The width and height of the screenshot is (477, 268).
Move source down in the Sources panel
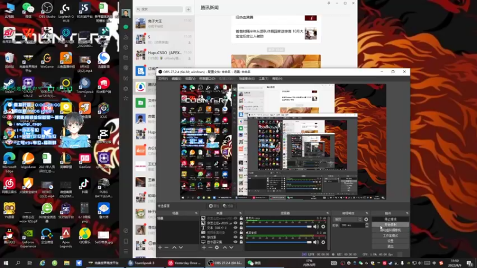coord(231,247)
